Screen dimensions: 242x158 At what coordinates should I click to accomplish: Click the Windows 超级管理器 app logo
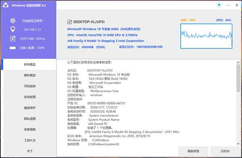click(x=6, y=5)
